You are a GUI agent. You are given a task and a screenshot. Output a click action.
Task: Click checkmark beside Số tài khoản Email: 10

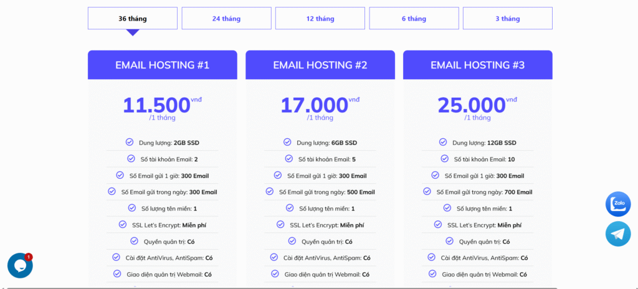[x=445, y=159]
